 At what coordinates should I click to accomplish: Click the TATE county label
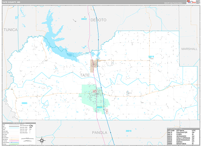pos(85,75)
